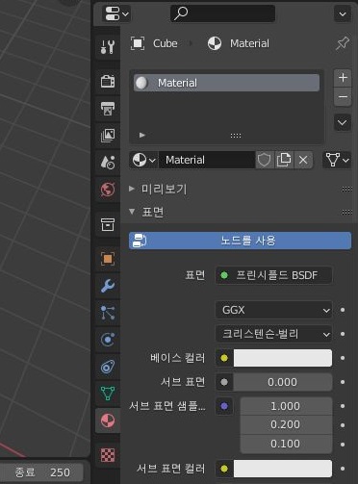Toggle the pin icon in header
This screenshot has width=358, height=484.
(342, 43)
